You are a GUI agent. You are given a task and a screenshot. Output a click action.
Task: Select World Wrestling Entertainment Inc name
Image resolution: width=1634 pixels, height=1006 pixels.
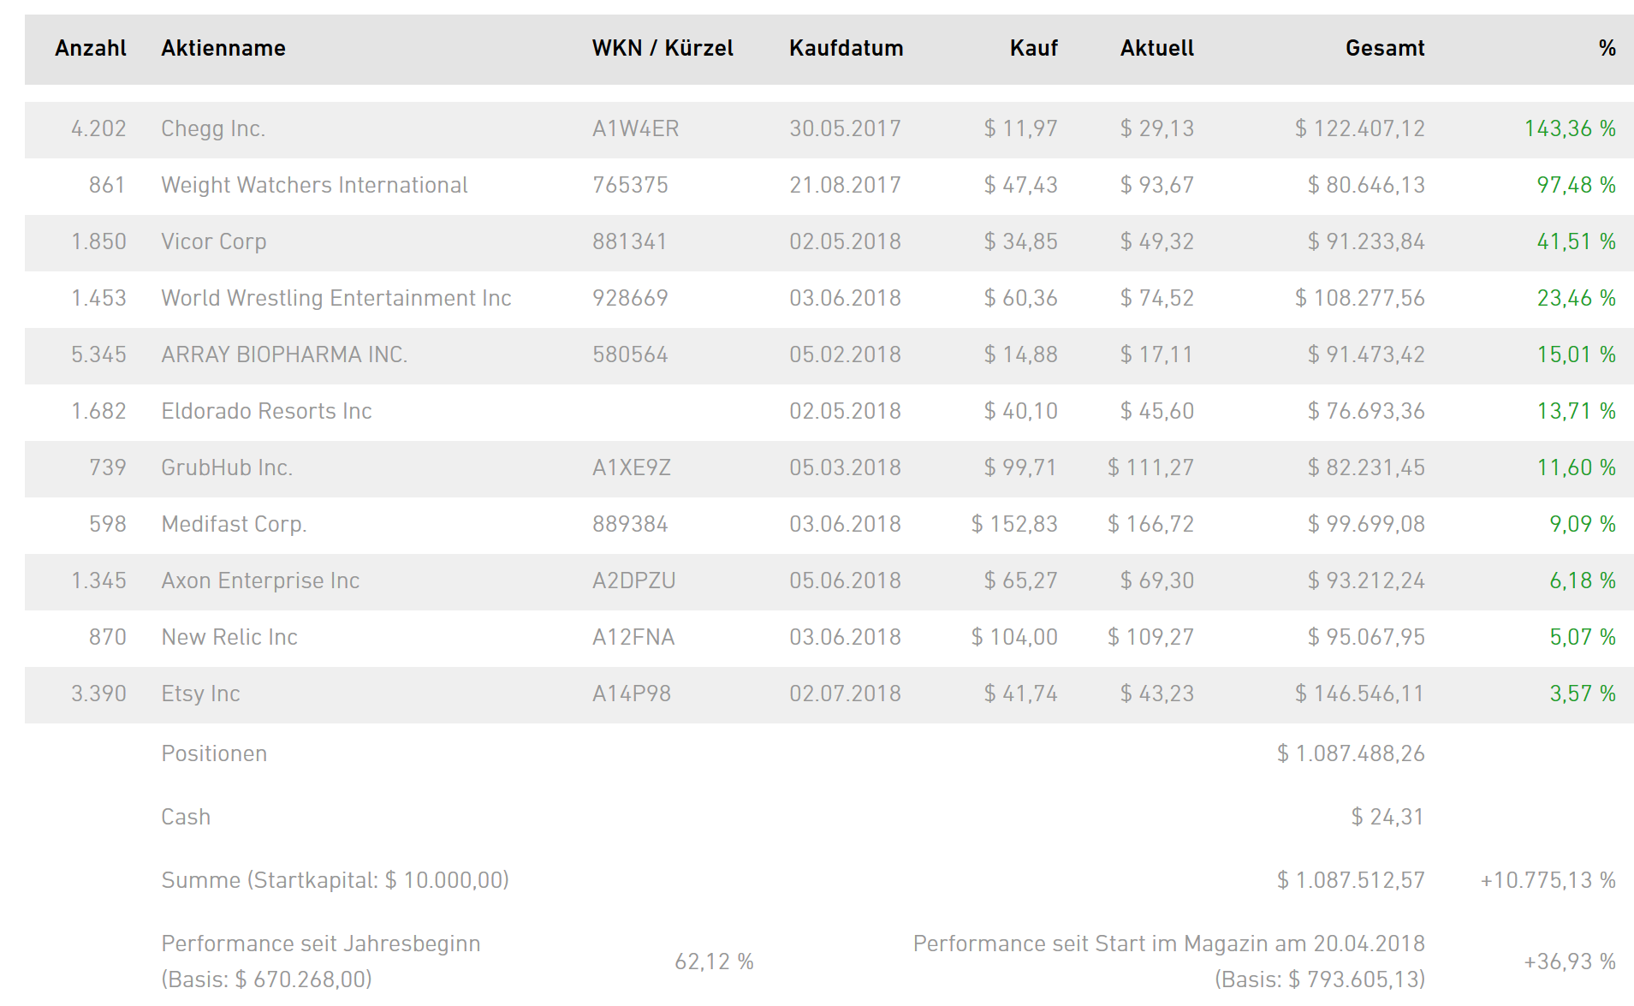[336, 298]
